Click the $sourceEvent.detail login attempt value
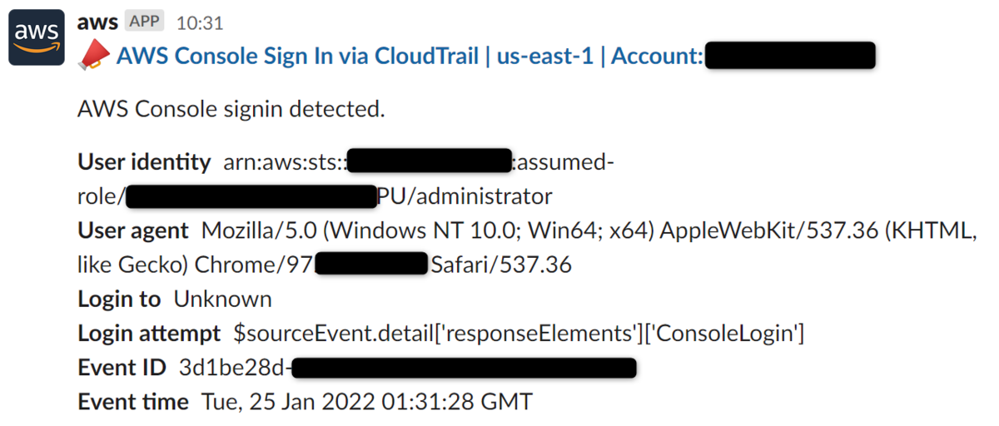This screenshot has height=426, width=999. [519, 334]
